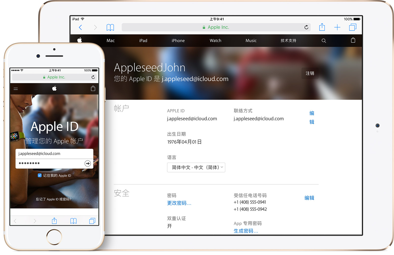This screenshot has height=255, width=394.
Task: Toggle the 记住我的 Apple ID checkbox
Action: pyautogui.click(x=40, y=175)
